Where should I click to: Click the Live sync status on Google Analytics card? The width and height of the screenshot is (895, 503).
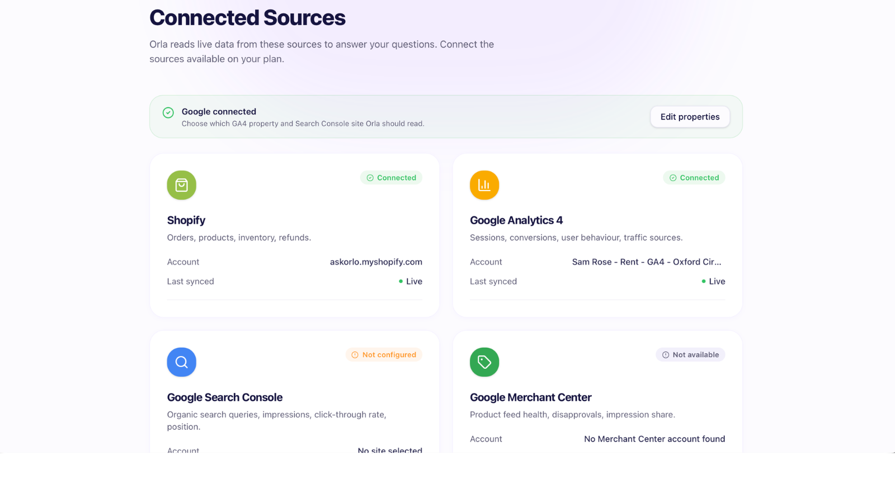714,281
